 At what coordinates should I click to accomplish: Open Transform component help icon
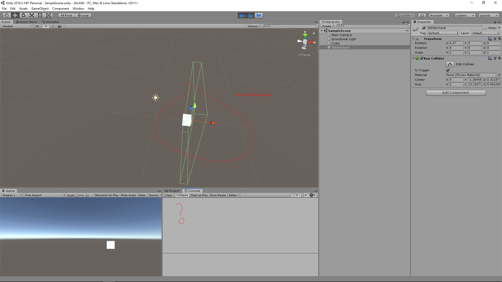coord(490,39)
